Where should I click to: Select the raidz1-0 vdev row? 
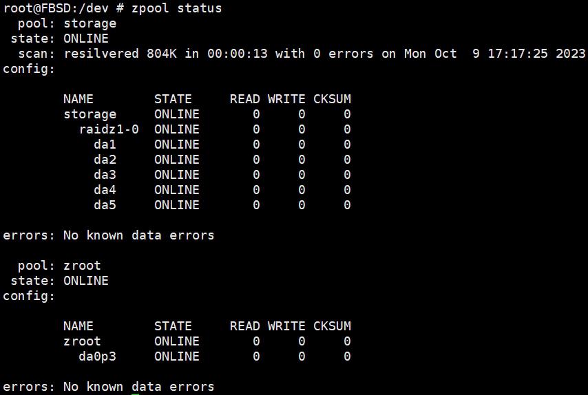pos(215,129)
